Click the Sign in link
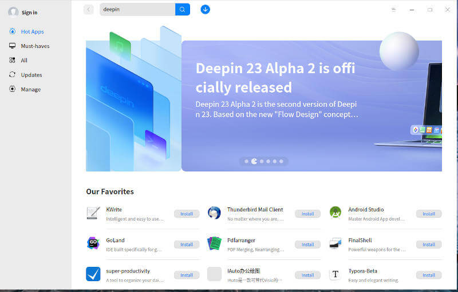This screenshot has width=458, height=292. (x=30, y=13)
